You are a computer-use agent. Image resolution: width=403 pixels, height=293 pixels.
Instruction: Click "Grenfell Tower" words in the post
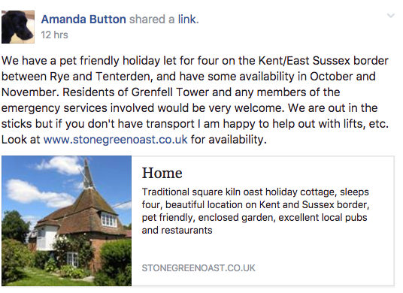[170, 92]
